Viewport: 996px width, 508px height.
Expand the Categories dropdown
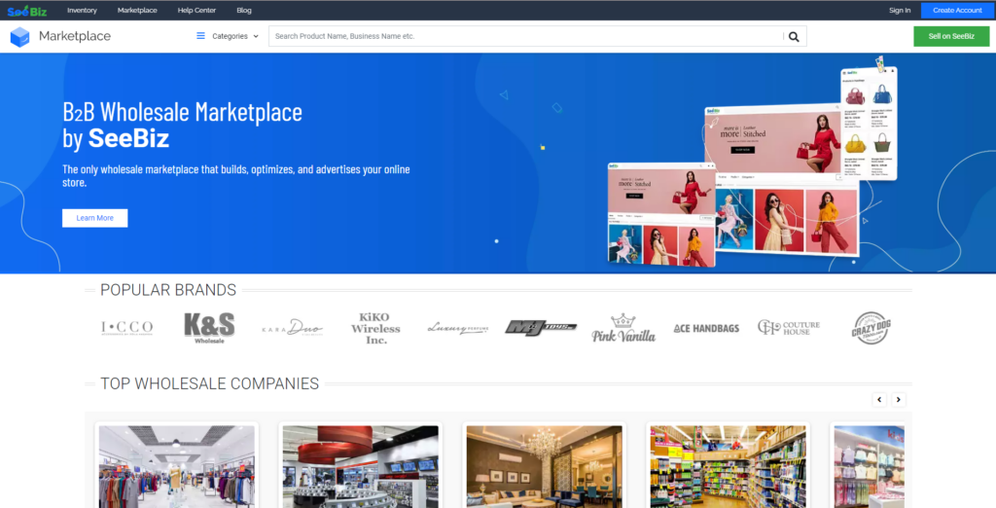click(x=228, y=36)
